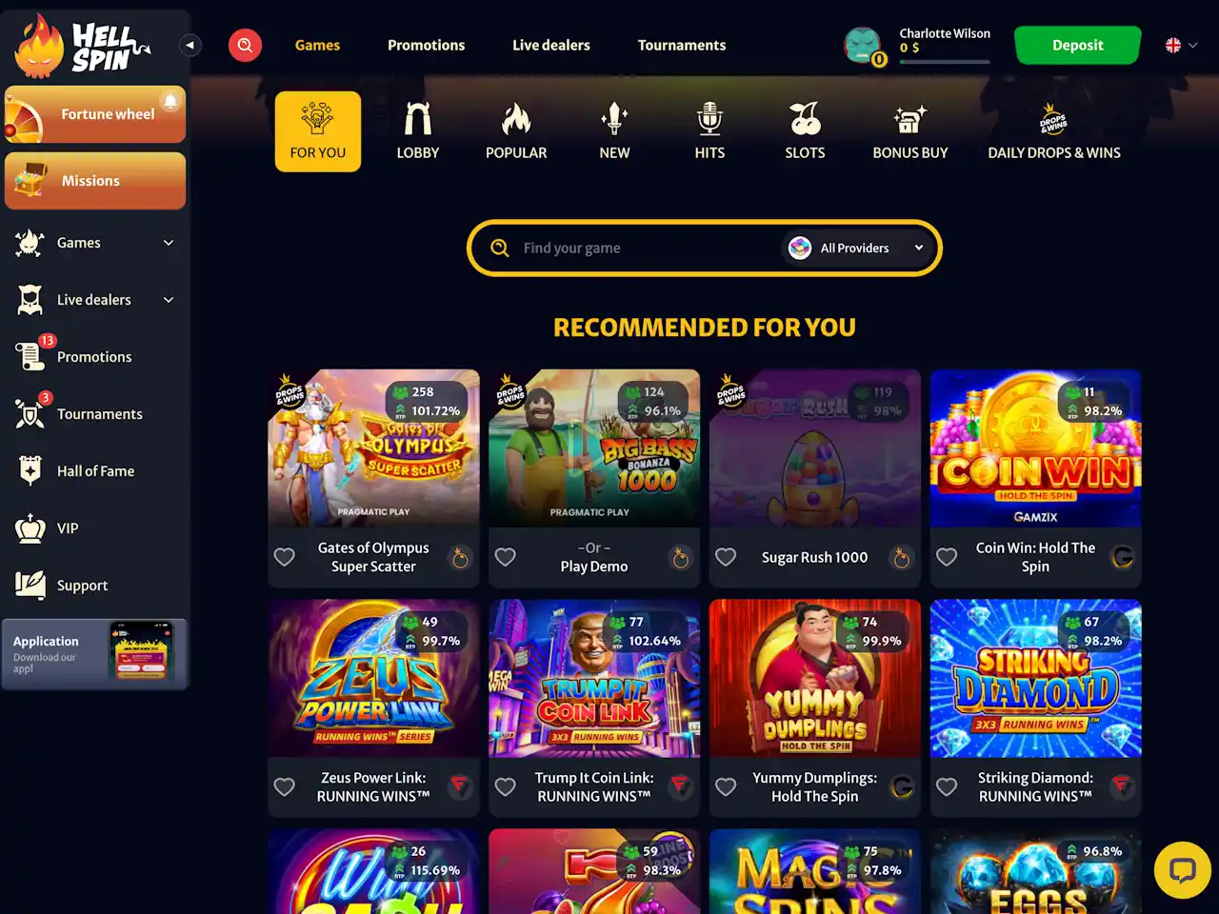Favorite Gates of Olympus Super Scatter
Image resolution: width=1219 pixels, height=914 pixels.
pyautogui.click(x=285, y=557)
